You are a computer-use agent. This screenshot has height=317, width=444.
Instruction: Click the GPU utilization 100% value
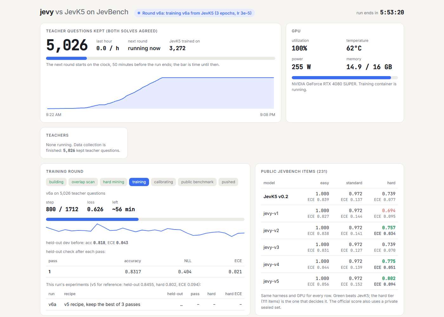(299, 48)
